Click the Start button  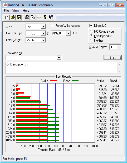coord(113,58)
